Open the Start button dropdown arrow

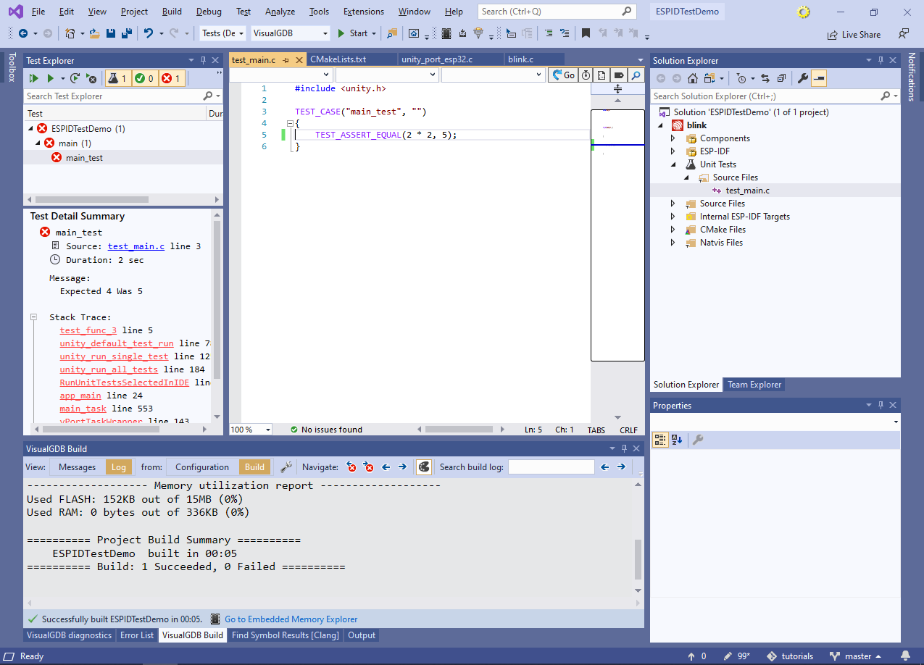click(374, 33)
